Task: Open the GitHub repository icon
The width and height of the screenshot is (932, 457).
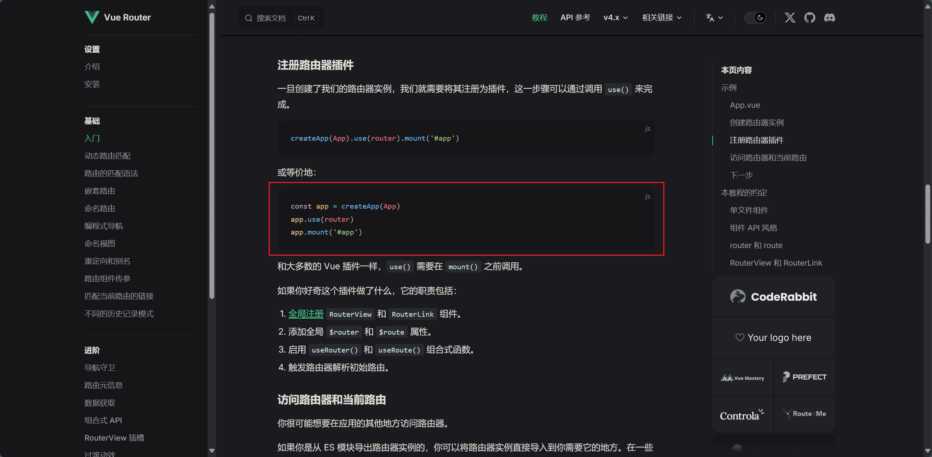Action: pos(810,18)
